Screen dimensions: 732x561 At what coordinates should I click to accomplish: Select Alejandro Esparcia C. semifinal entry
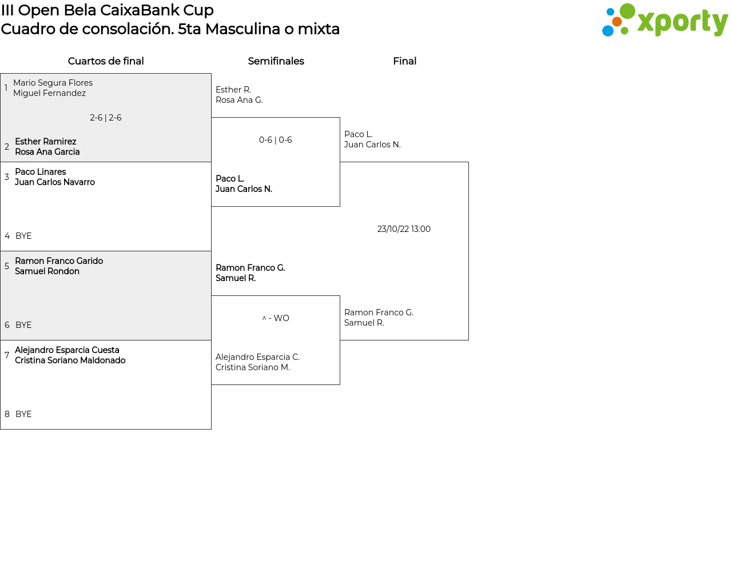click(x=257, y=362)
